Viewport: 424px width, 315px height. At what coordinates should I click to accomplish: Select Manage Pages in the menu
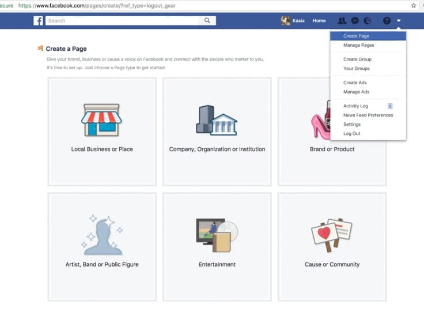pyautogui.click(x=368, y=45)
